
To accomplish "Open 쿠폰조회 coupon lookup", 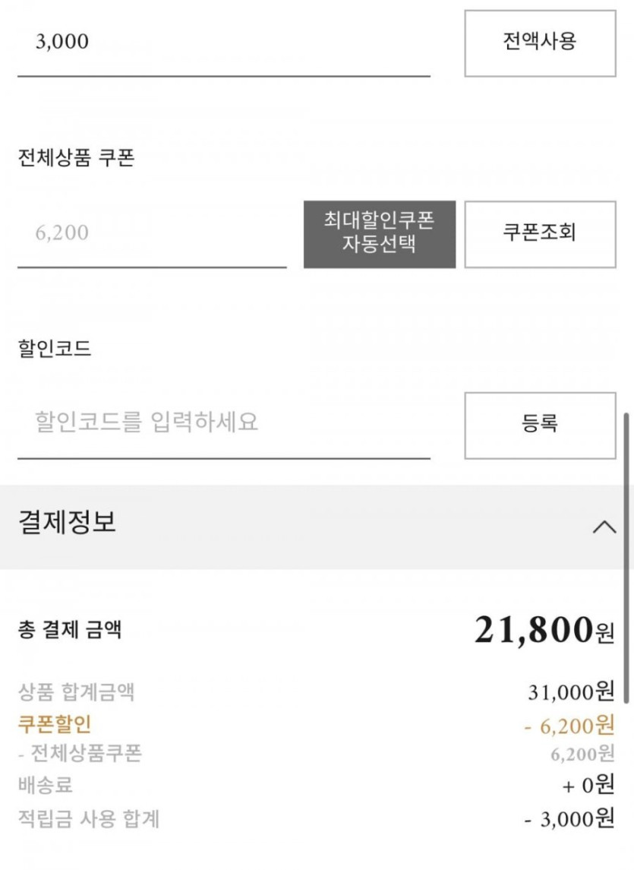I will [x=540, y=234].
